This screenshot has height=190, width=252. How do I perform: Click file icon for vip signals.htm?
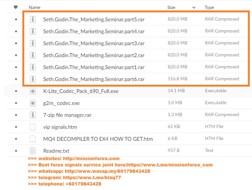pos(33,127)
